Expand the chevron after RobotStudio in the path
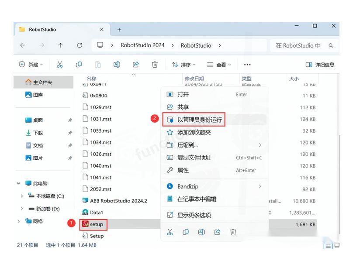 220,45
